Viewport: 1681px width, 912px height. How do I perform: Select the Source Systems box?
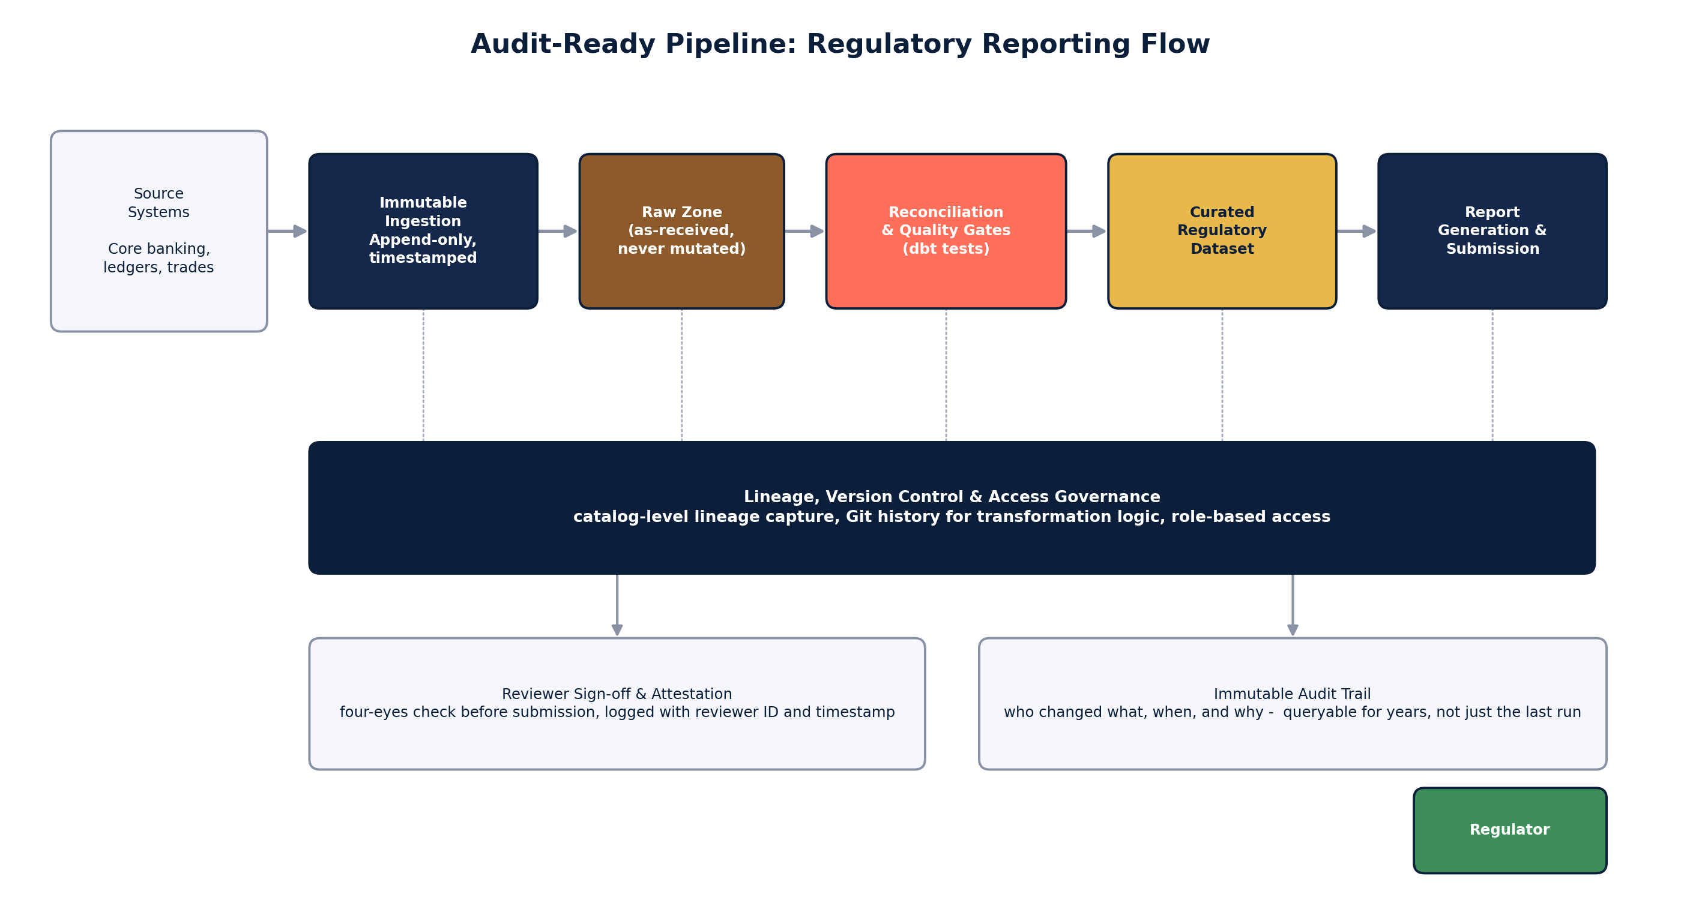tap(158, 231)
